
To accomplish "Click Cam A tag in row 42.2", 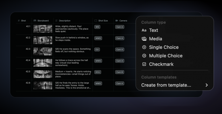I will [120, 38].
